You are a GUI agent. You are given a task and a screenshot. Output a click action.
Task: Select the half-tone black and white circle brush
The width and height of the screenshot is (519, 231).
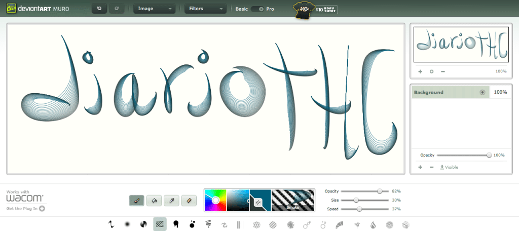[143, 225]
